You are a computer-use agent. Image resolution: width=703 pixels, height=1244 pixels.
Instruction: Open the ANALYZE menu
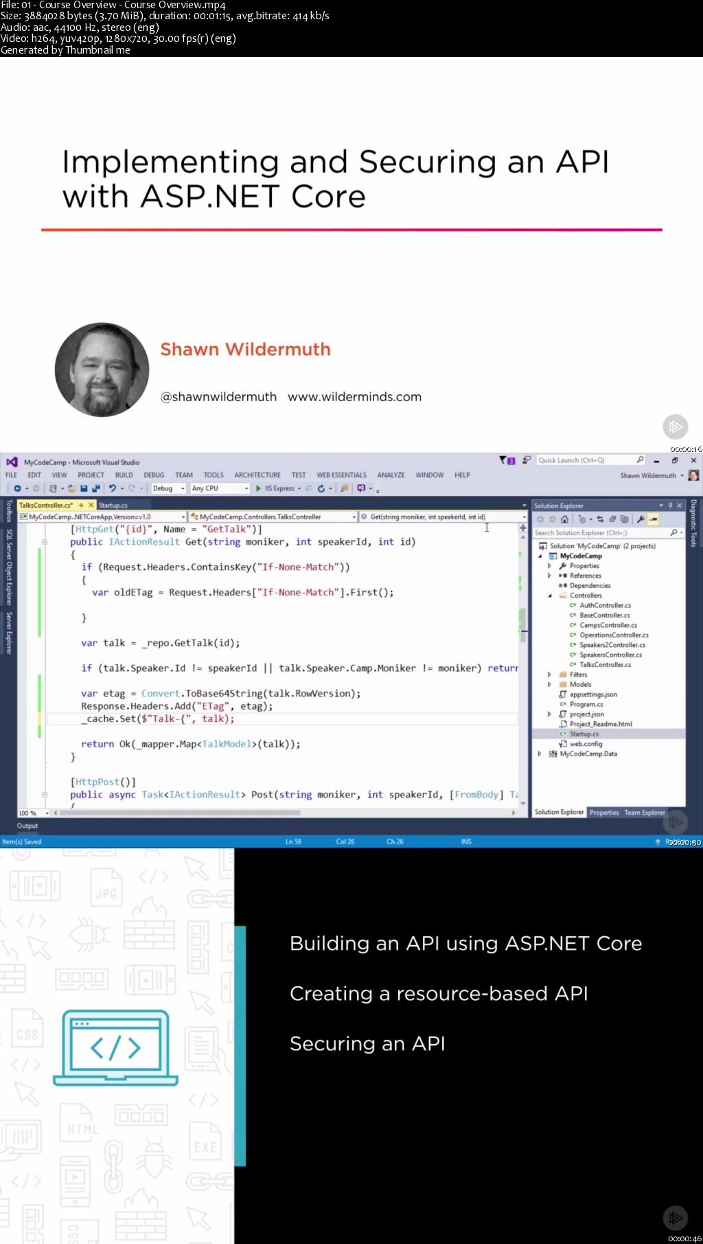(x=391, y=475)
